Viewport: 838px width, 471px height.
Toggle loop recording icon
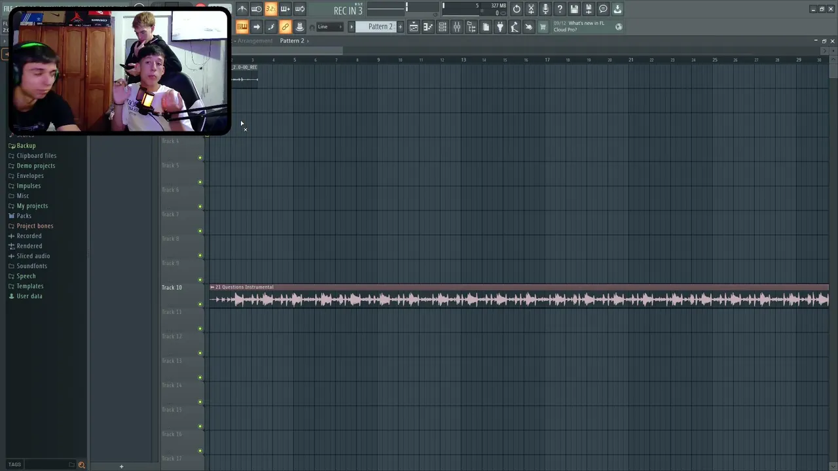[300, 9]
